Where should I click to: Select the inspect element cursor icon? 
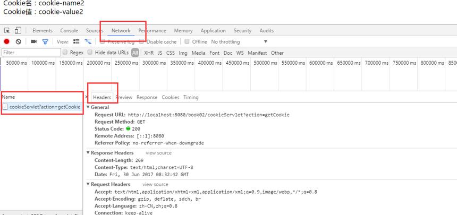(x=7, y=31)
